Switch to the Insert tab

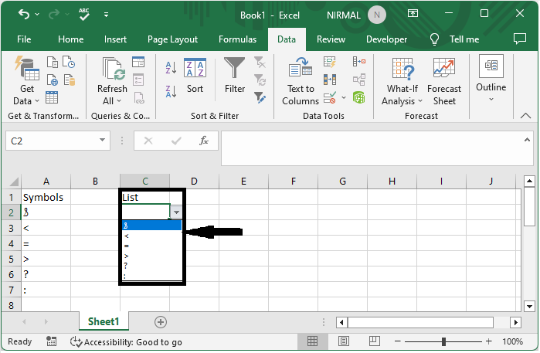(x=115, y=39)
